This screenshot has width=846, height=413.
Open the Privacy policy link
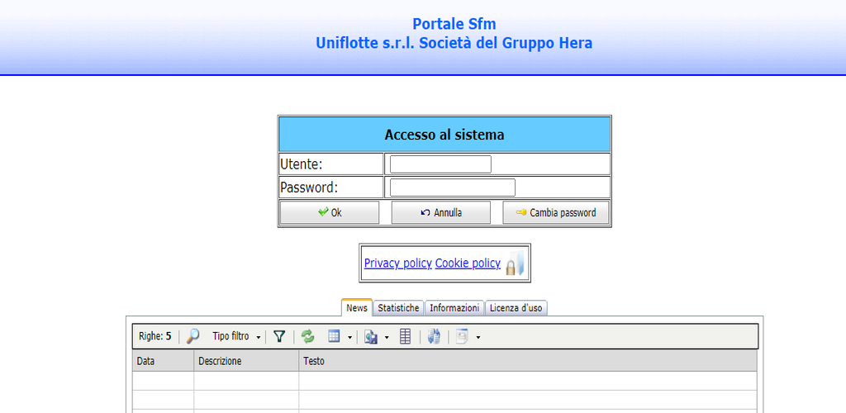coord(397,263)
